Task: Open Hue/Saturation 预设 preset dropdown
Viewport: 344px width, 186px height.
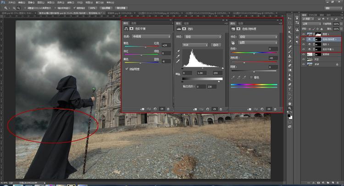Action: (x=258, y=37)
